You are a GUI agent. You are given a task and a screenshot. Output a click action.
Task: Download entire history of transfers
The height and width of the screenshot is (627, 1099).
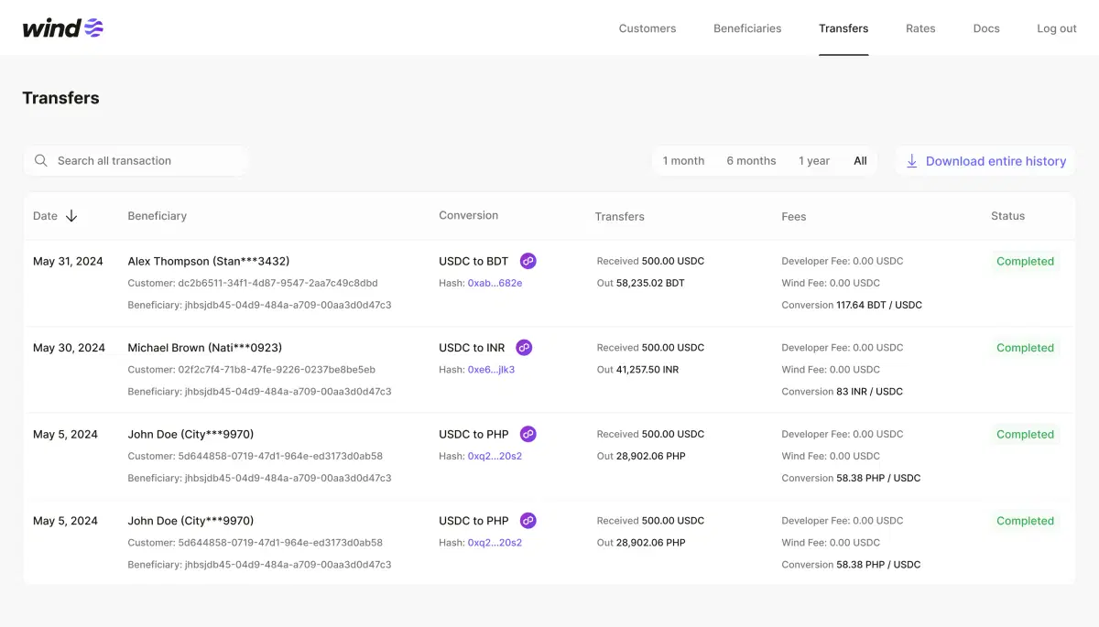[996, 161]
